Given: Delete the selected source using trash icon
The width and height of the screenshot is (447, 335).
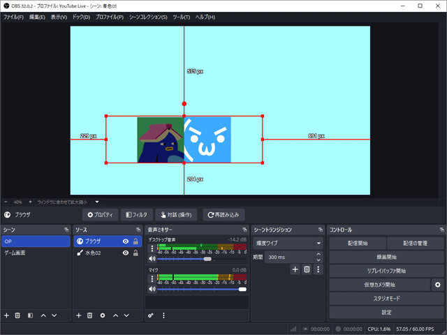Looking at the screenshot, I should pos(90,315).
